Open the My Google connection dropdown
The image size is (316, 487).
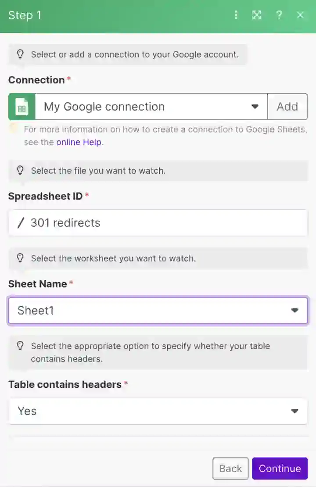(151, 107)
